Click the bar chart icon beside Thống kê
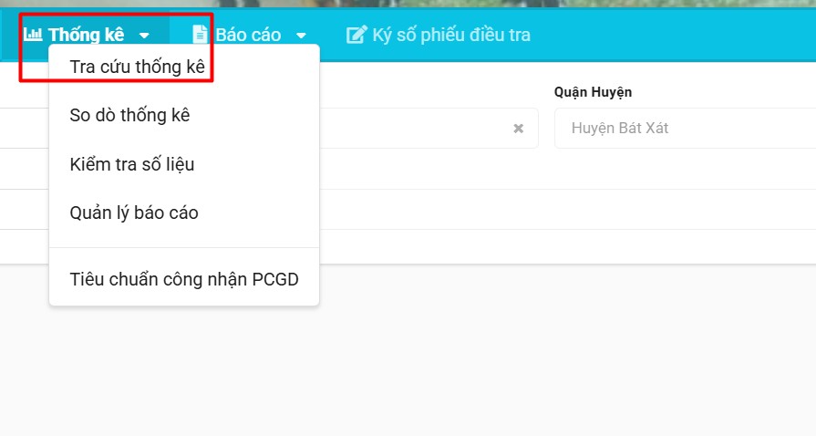Screen dimensions: 816x436 coord(33,36)
